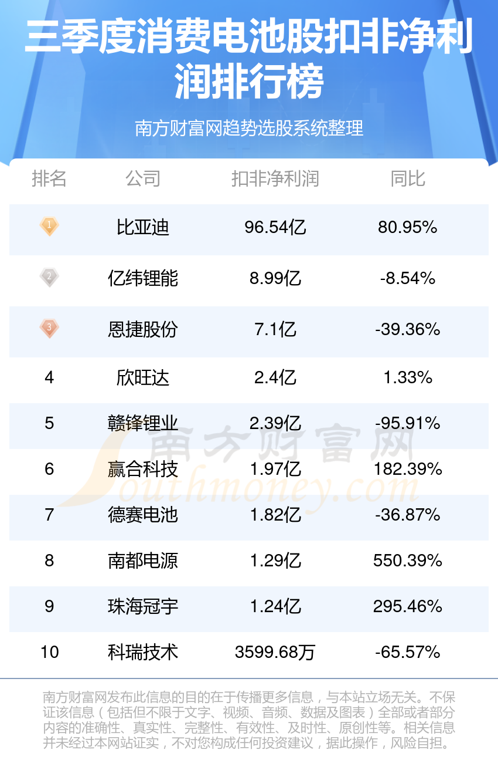Open the 赣锋锂业 company entry
The image size is (498, 763).
[x=143, y=423]
